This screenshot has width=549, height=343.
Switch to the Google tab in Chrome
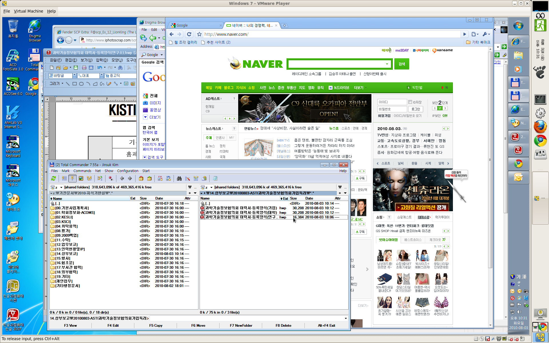tap(196, 25)
